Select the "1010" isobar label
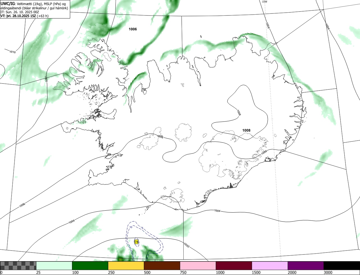Viewport: 360px width, 275px height. tap(12, 52)
